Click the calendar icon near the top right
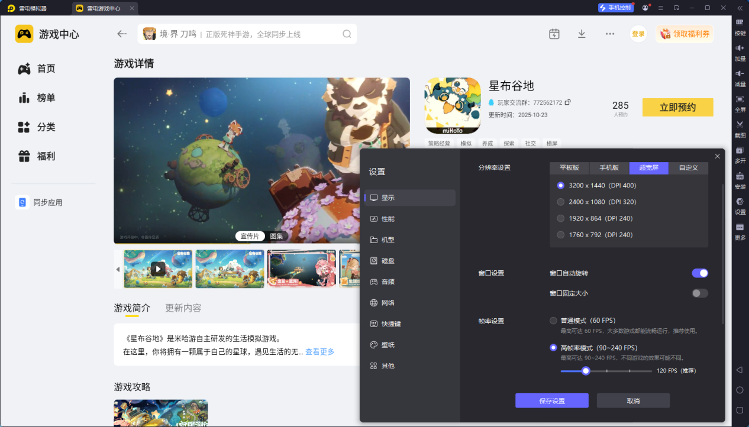The width and height of the screenshot is (749, 427). pyautogui.click(x=554, y=34)
